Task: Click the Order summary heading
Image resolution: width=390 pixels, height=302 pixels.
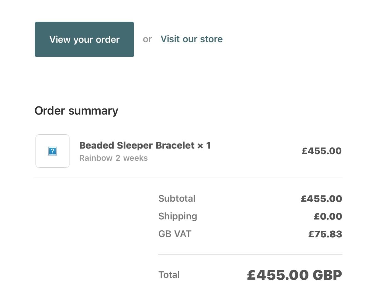Action: [76, 111]
